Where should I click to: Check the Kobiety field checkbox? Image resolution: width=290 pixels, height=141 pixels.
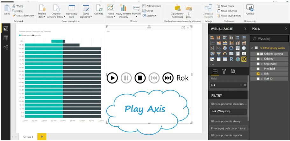pos(258,59)
